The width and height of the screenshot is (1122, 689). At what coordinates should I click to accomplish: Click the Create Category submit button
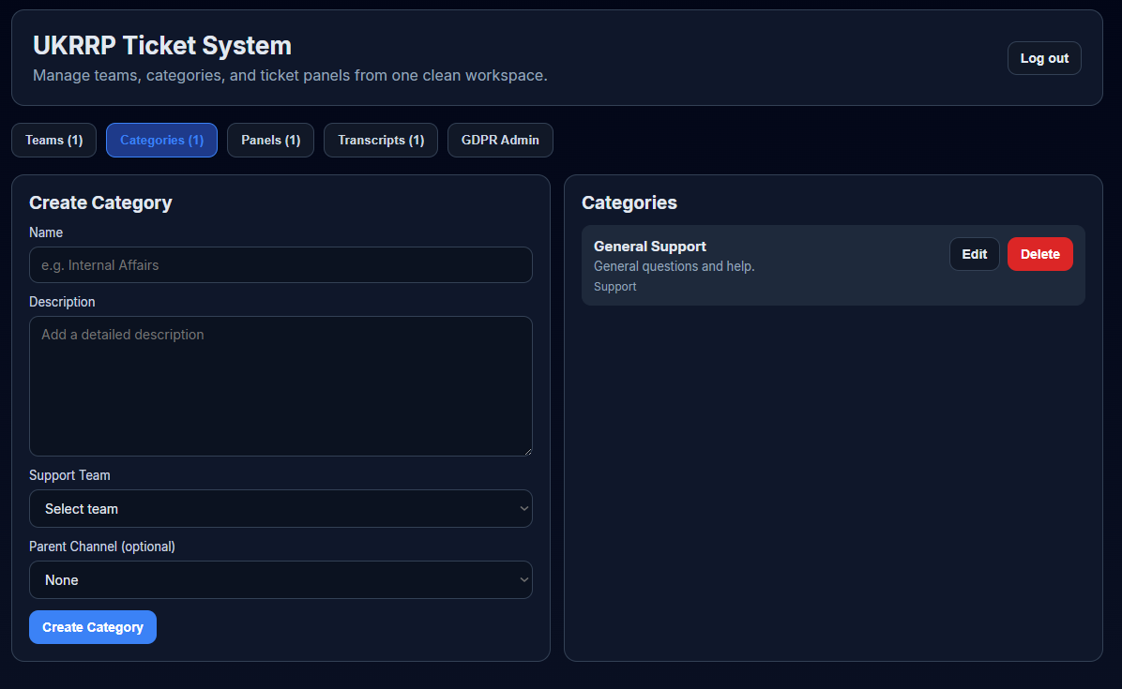92,626
